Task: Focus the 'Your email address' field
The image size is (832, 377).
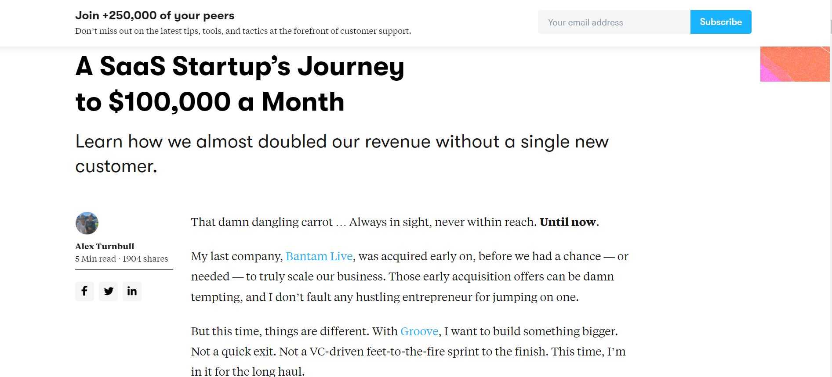Action: point(614,22)
